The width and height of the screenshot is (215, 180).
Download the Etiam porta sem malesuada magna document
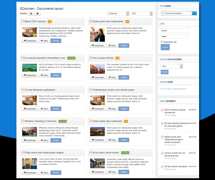pyautogui.click(x=30, y=173)
